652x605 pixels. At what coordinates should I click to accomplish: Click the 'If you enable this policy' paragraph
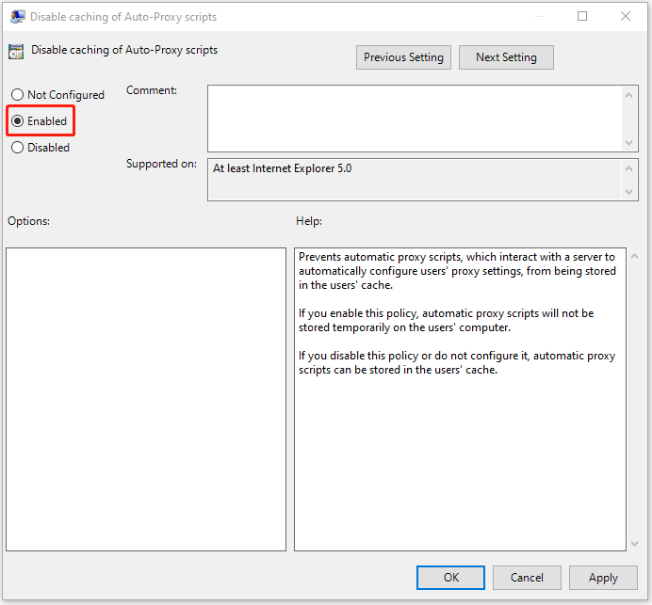coord(446,320)
